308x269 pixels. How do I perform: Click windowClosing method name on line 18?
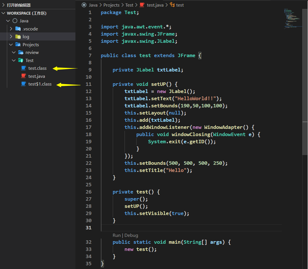(191, 134)
